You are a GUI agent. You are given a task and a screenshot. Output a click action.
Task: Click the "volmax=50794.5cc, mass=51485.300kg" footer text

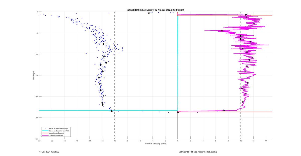[x=197, y=152]
